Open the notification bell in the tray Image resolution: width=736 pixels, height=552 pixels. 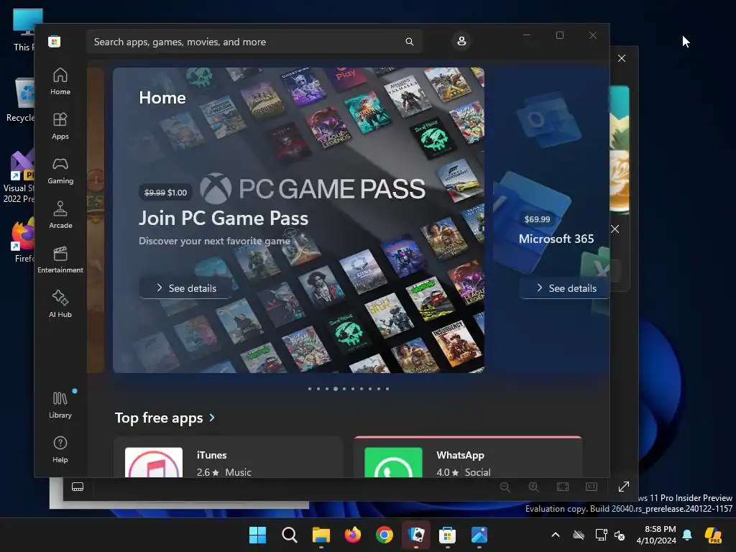tap(687, 535)
